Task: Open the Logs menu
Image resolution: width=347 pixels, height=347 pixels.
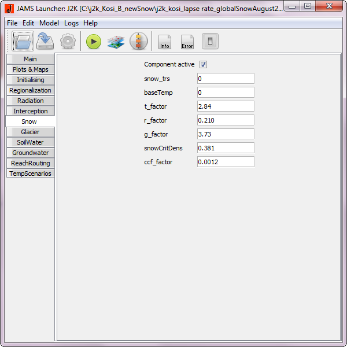Action: 71,23
